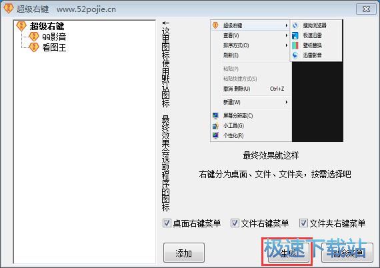This screenshot has width=380, height=268.
Task: Click the 查看(V) submenu arrow in preview
Action: point(287,35)
